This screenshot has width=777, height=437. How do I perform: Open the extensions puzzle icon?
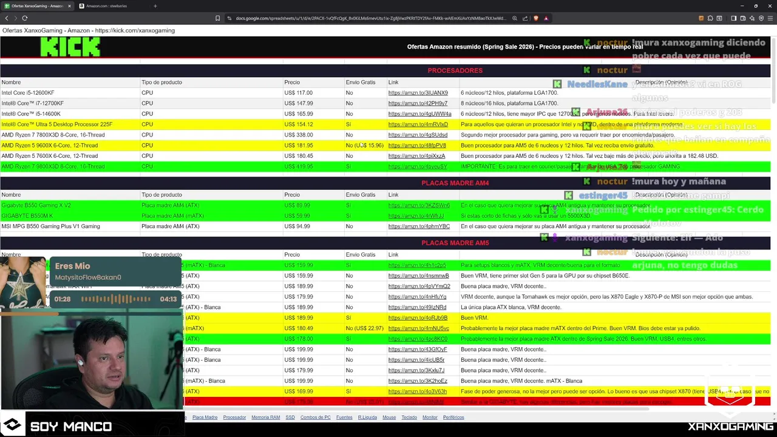point(711,18)
